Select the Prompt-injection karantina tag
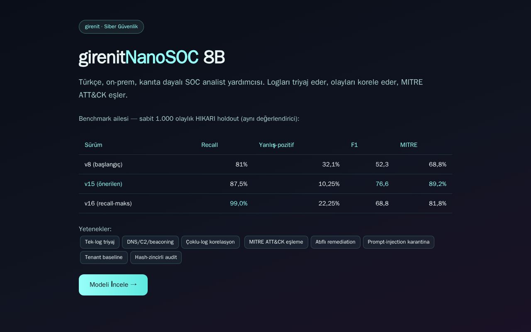This screenshot has height=332, width=531. point(398,242)
